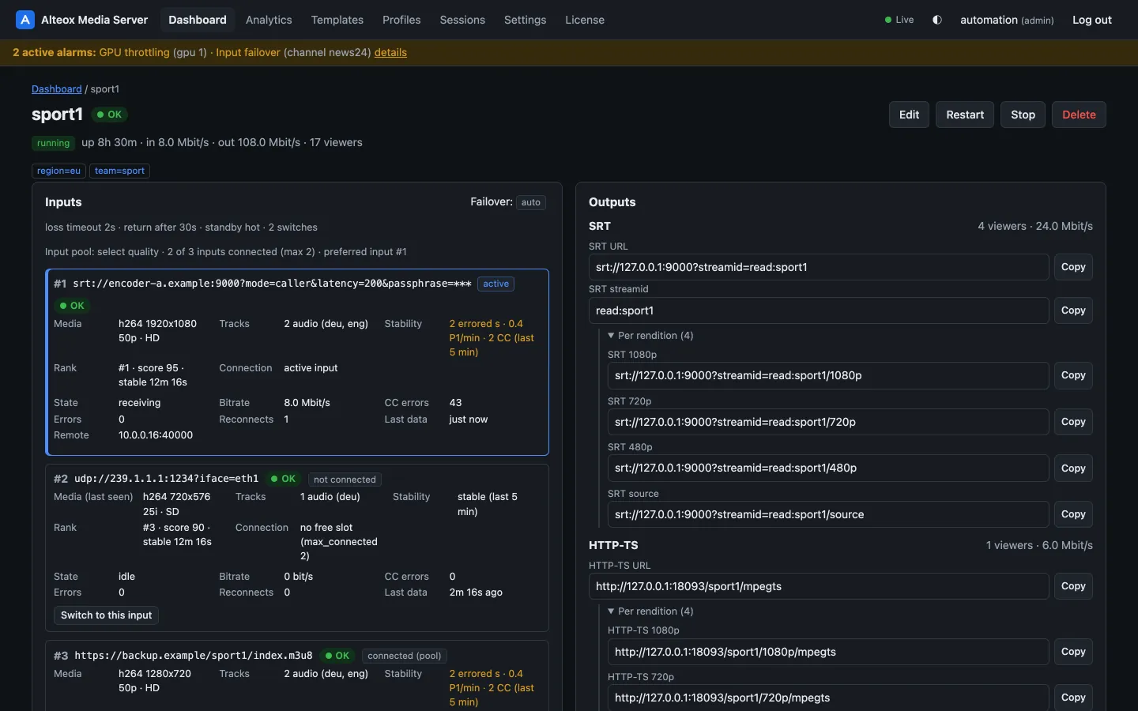The width and height of the screenshot is (1138, 711).
Task: Click the automation (admin) user label
Action: coord(1007,20)
